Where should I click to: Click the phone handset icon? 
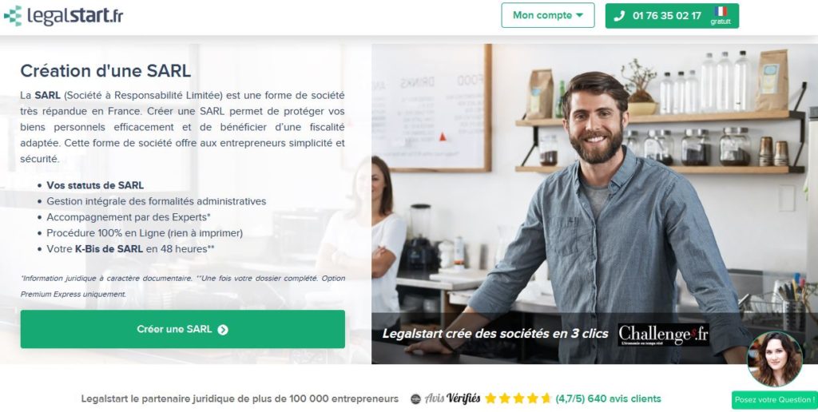[x=619, y=16]
